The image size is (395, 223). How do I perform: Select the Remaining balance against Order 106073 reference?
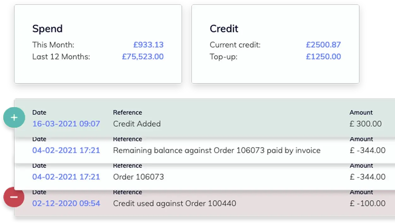click(217, 151)
